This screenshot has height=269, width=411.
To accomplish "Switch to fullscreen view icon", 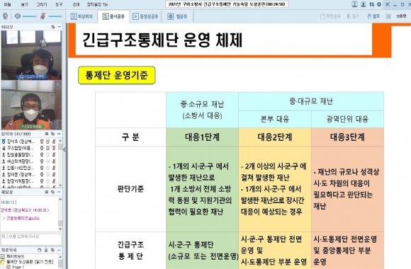I will pos(388,4).
